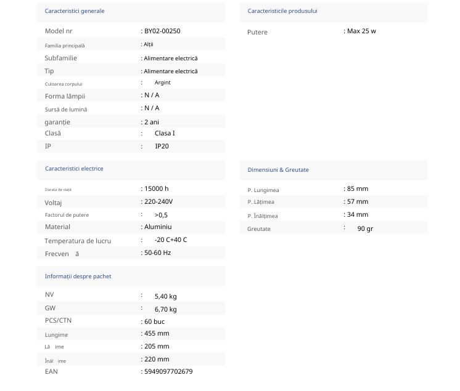Select the 15000 h lifetime value
Viewport: 460px width, 391px height.
157,188
